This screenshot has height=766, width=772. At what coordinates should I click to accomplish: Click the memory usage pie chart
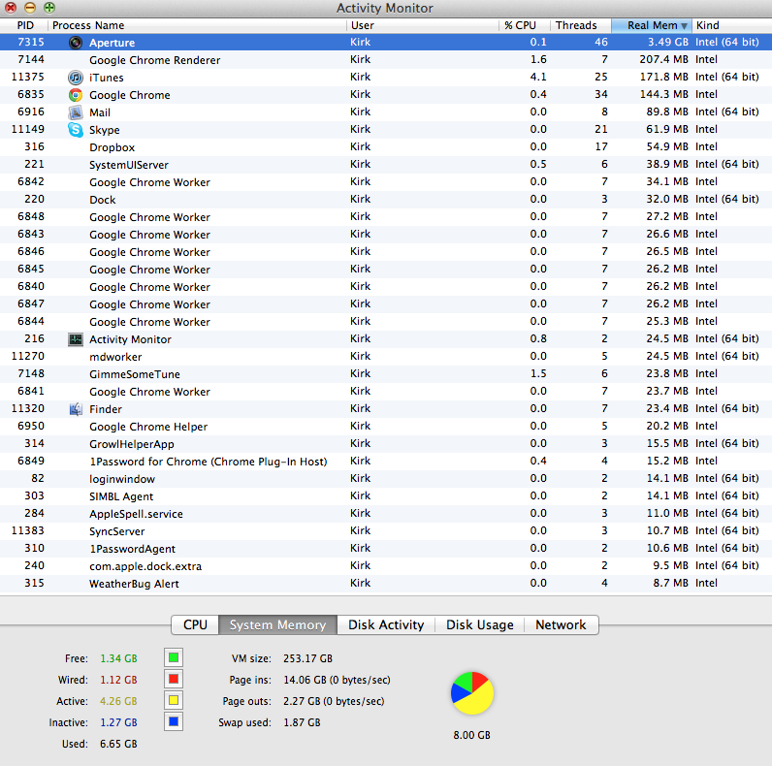[x=472, y=693]
